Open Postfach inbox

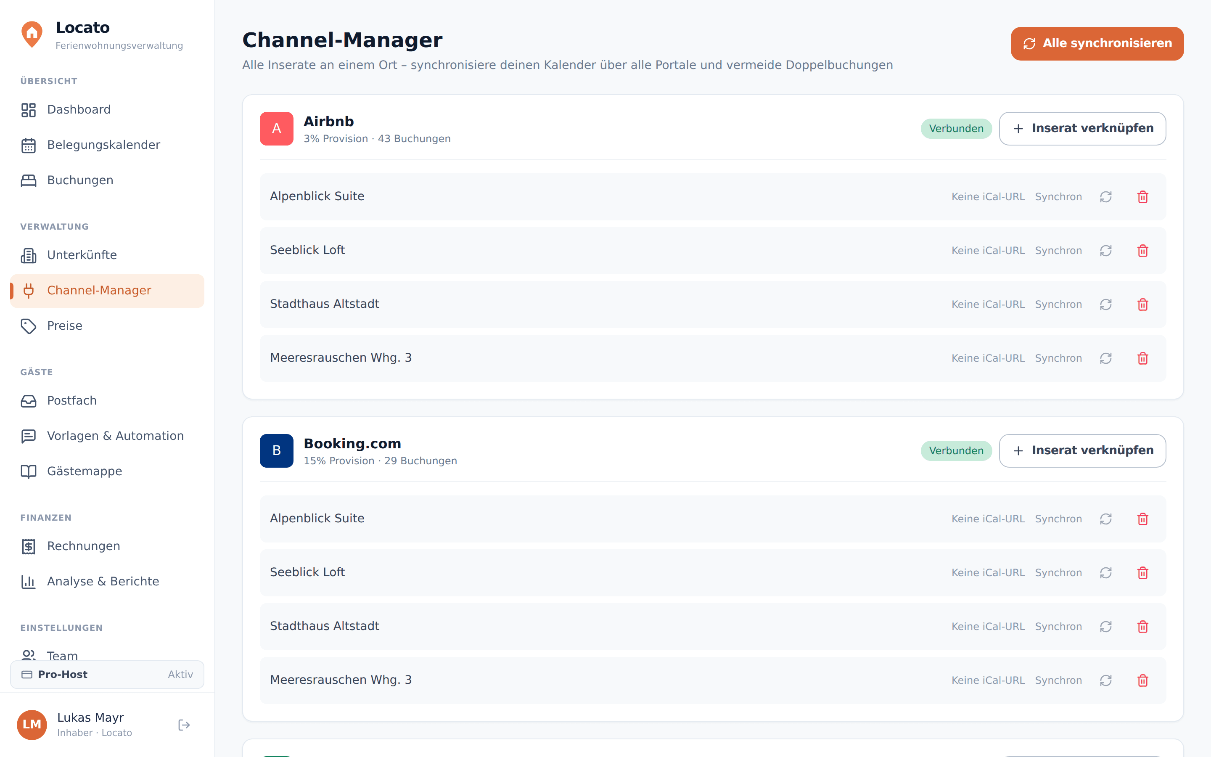coord(107,400)
